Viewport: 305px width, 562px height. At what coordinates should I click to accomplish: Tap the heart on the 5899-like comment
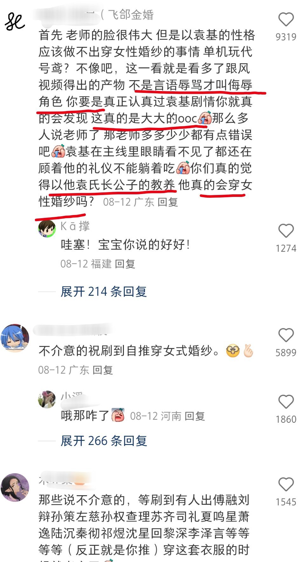coord(286,335)
